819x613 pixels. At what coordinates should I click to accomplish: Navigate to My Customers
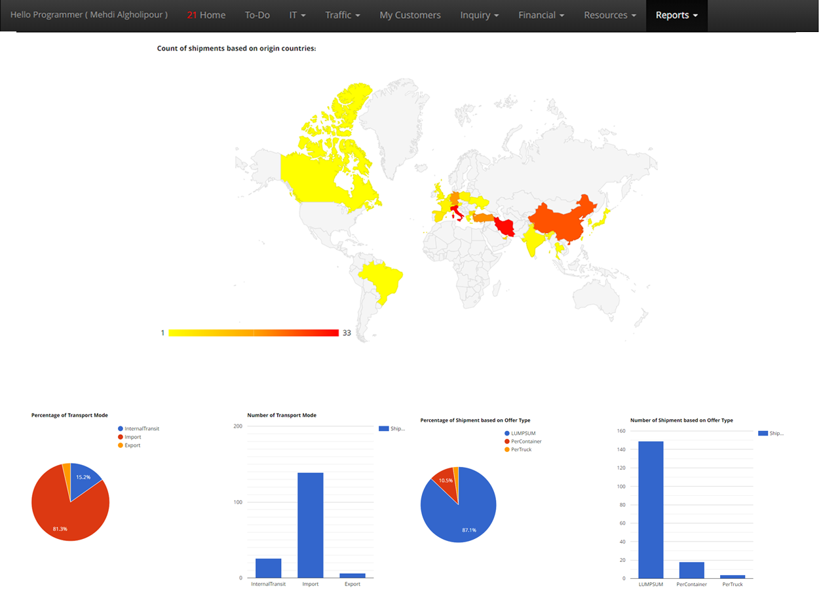pos(410,15)
